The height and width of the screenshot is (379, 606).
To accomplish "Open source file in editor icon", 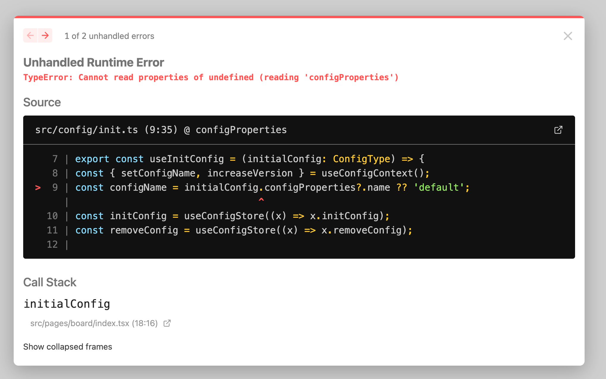I will tap(558, 130).
